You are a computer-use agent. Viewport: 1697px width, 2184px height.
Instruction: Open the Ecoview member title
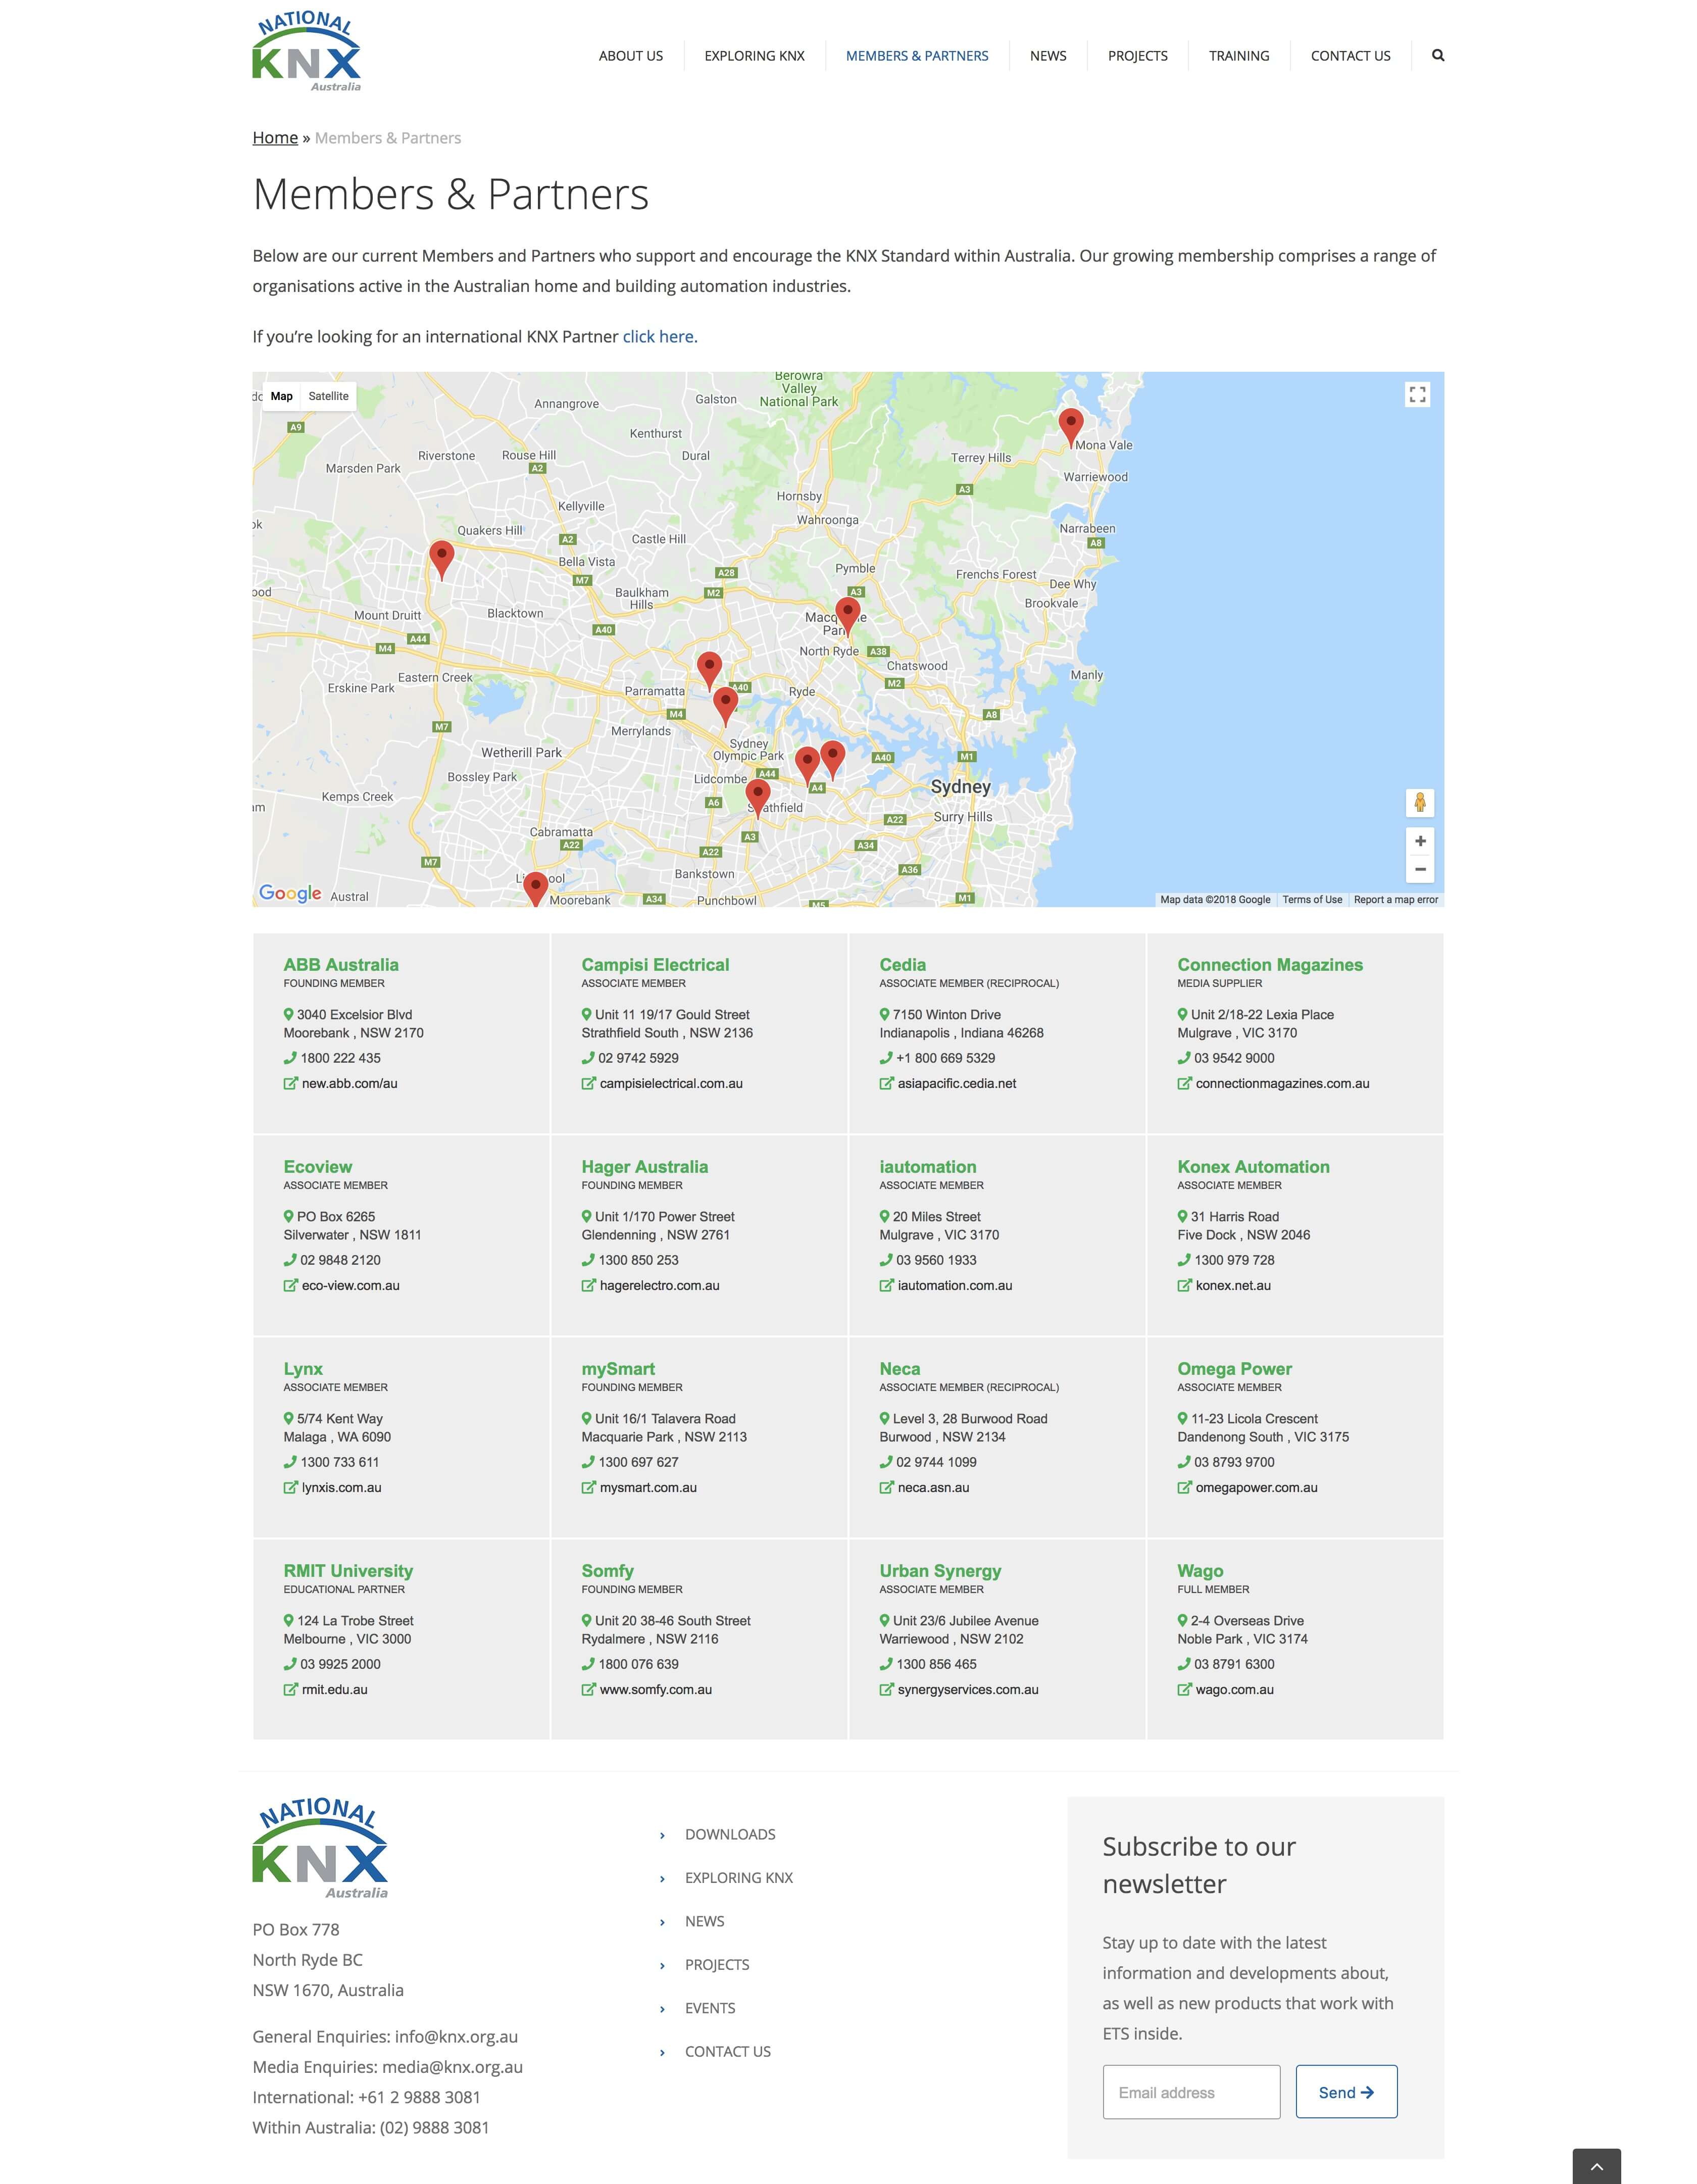coord(318,1167)
